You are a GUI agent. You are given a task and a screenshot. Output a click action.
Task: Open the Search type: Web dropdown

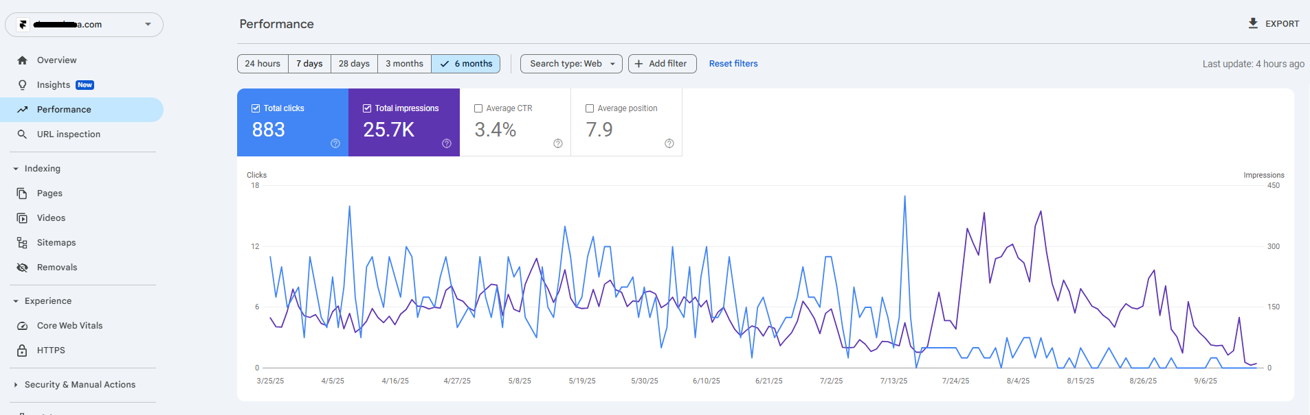[x=571, y=64]
